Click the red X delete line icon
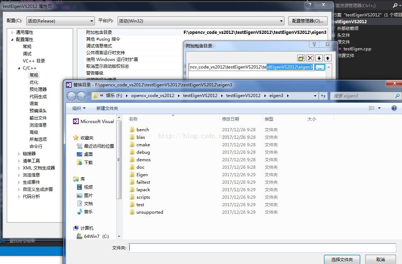Image resolution: width=402 pixels, height=264 pixels. point(310,58)
